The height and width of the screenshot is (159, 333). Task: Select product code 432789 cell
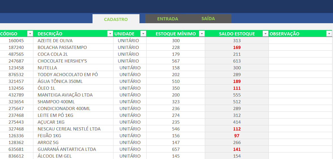coord(16,95)
